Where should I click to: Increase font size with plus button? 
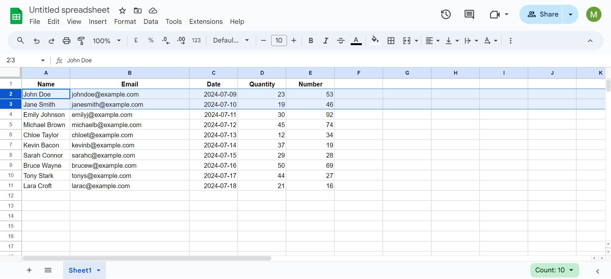(294, 40)
